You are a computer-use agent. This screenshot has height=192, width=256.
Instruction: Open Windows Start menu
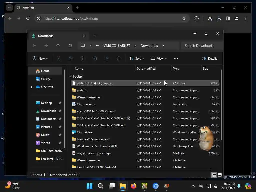[89, 186]
